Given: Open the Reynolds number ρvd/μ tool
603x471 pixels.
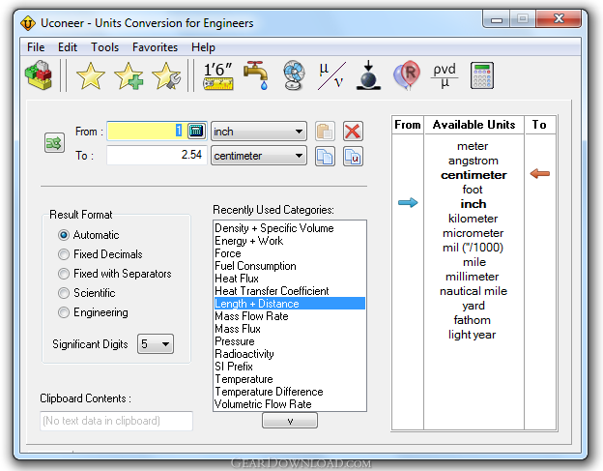Looking at the screenshot, I should click(x=445, y=75).
